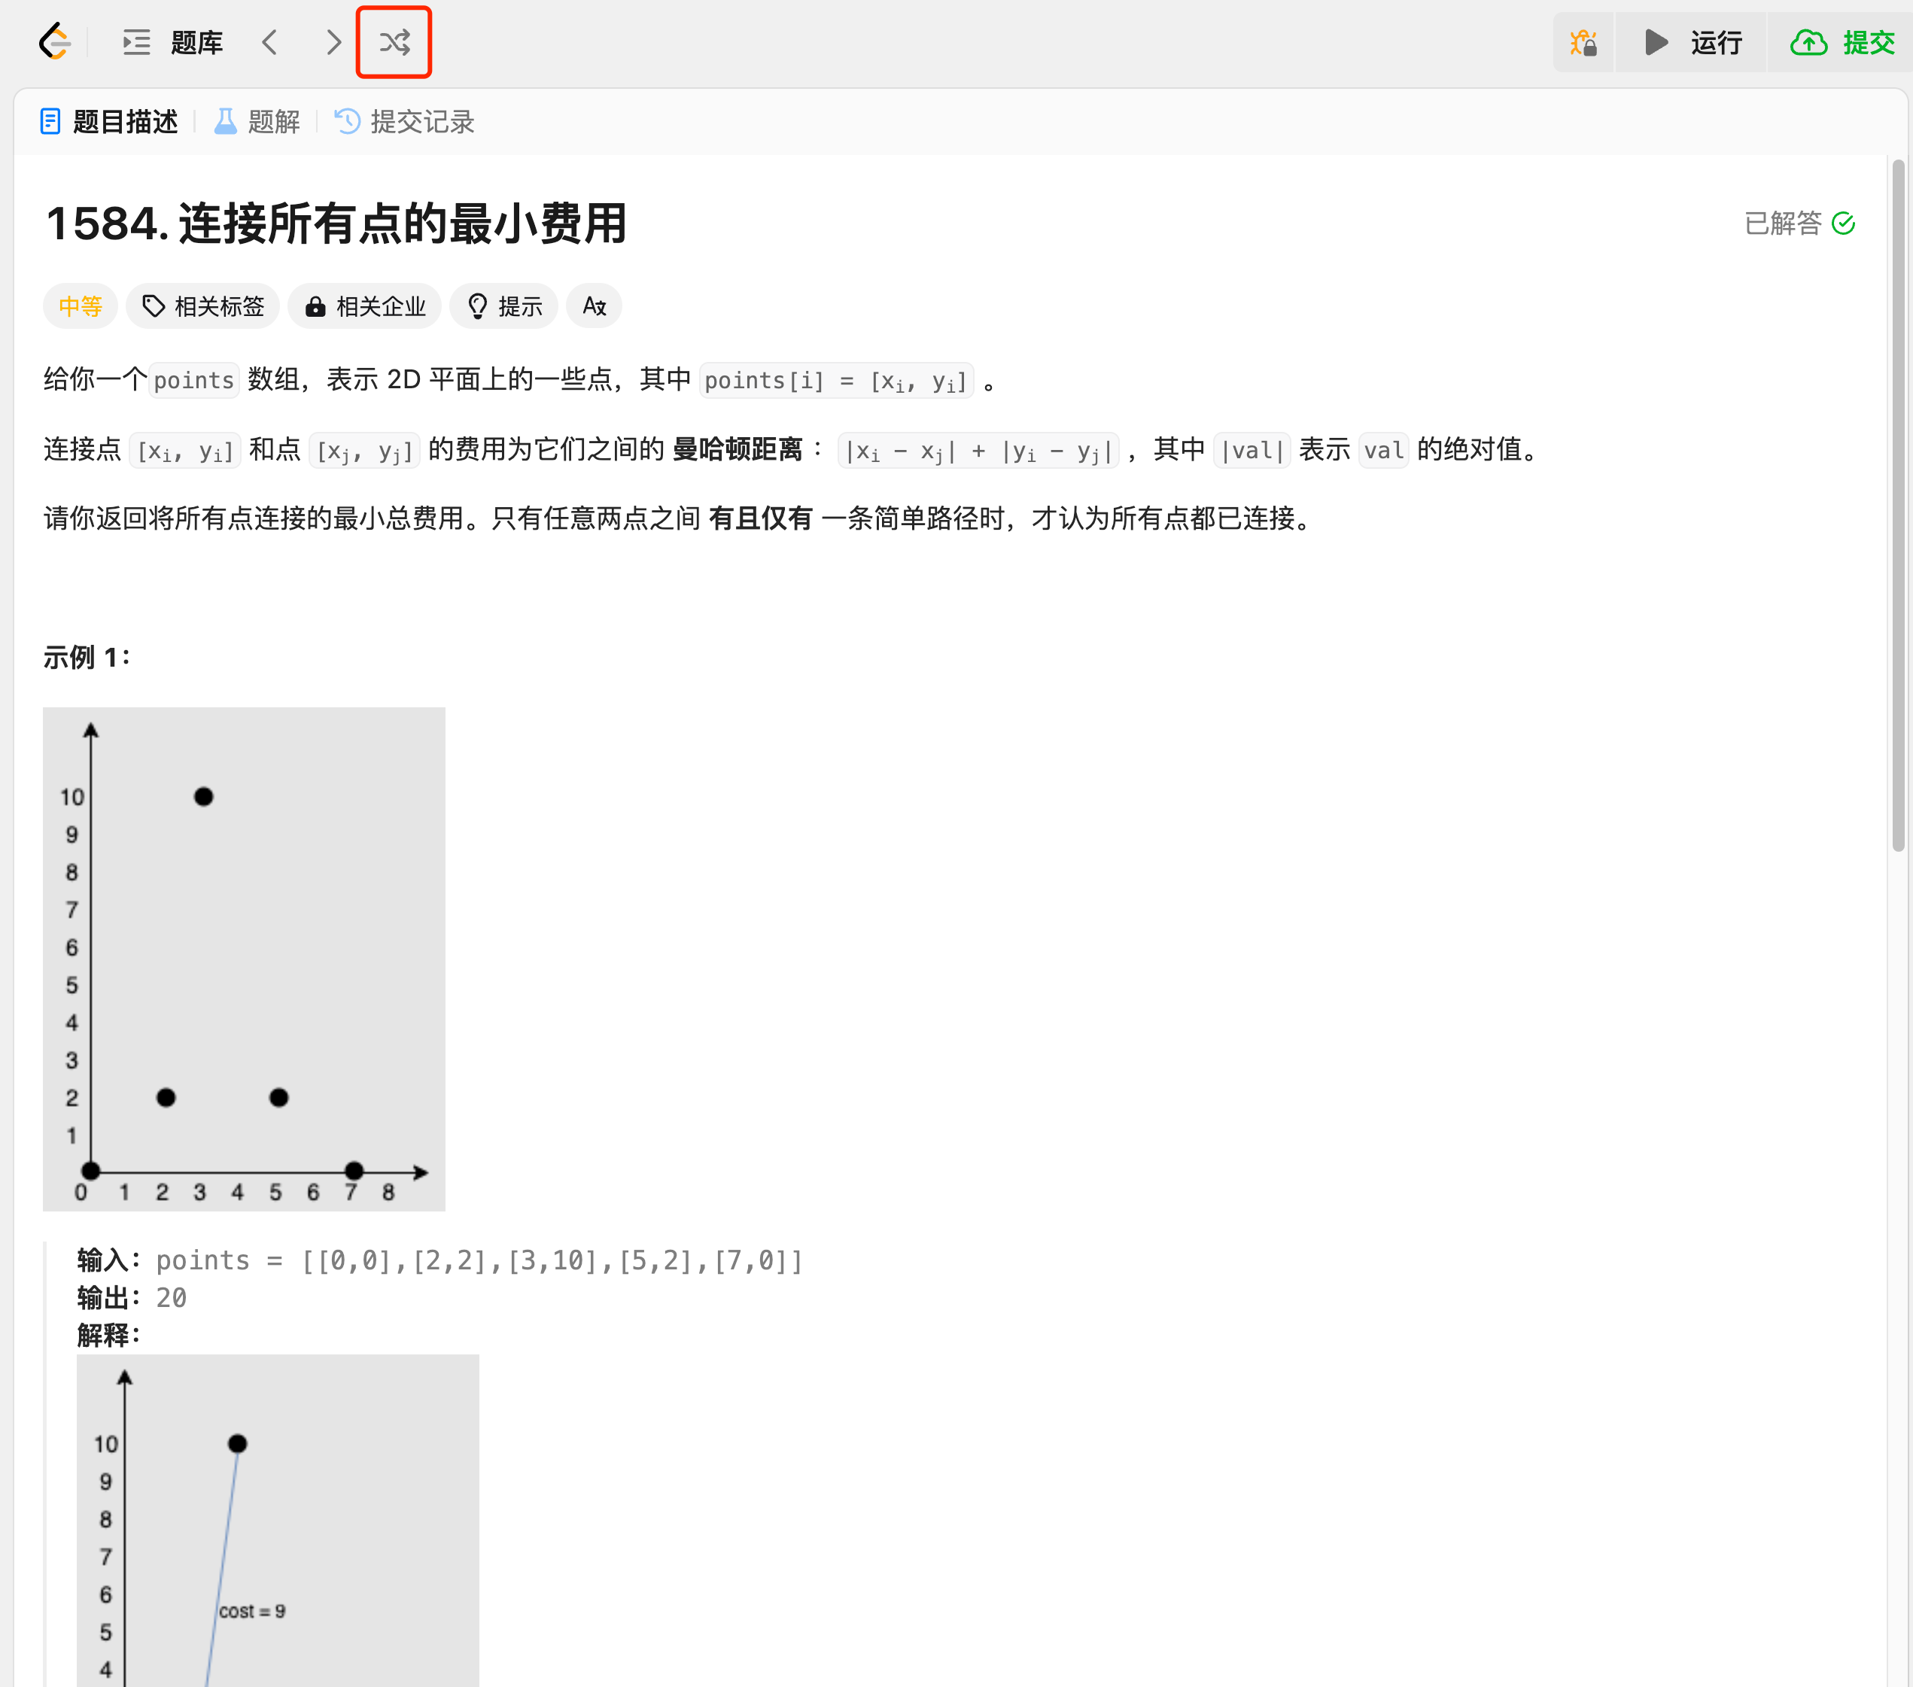Click the inline code 'points' in description
The image size is (1913, 1687).
pos(193,381)
